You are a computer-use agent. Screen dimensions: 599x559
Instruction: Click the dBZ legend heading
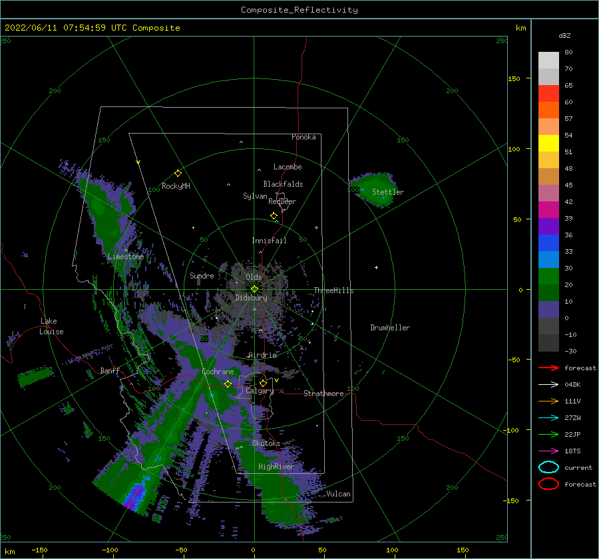[x=564, y=35]
